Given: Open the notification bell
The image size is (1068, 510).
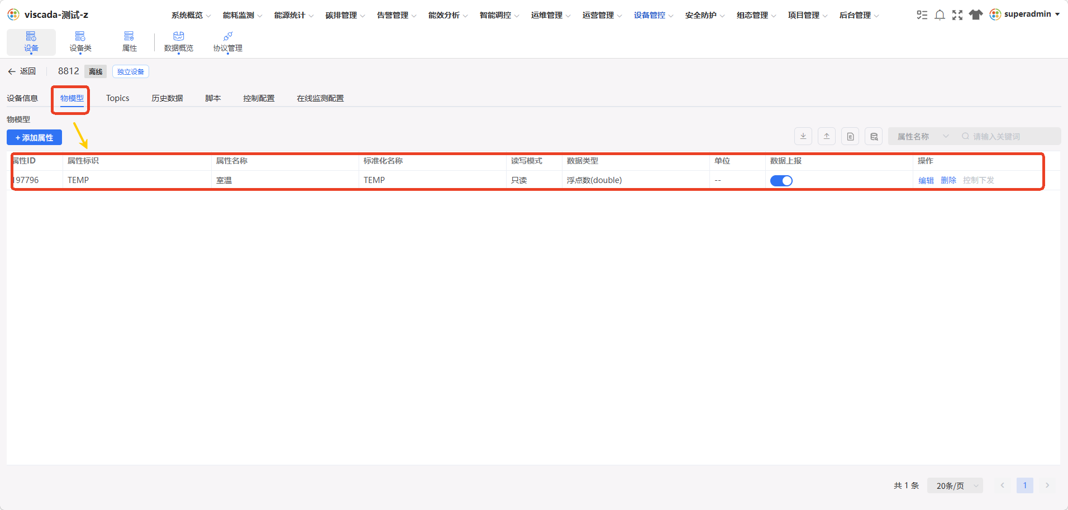Looking at the screenshot, I should [940, 15].
